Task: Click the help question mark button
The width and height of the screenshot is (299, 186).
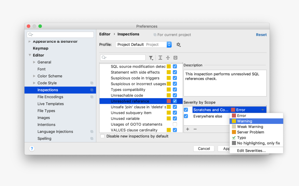Action: pyautogui.click(x=32, y=149)
